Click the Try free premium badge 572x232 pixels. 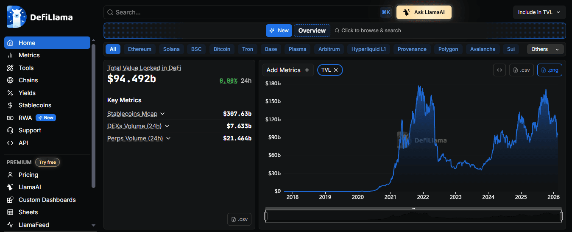[47, 162]
